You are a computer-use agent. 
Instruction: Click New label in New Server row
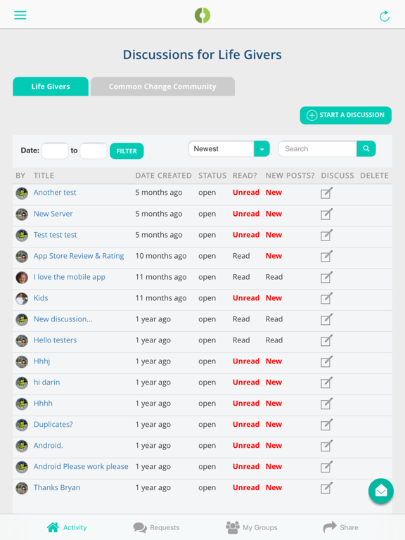(x=274, y=214)
